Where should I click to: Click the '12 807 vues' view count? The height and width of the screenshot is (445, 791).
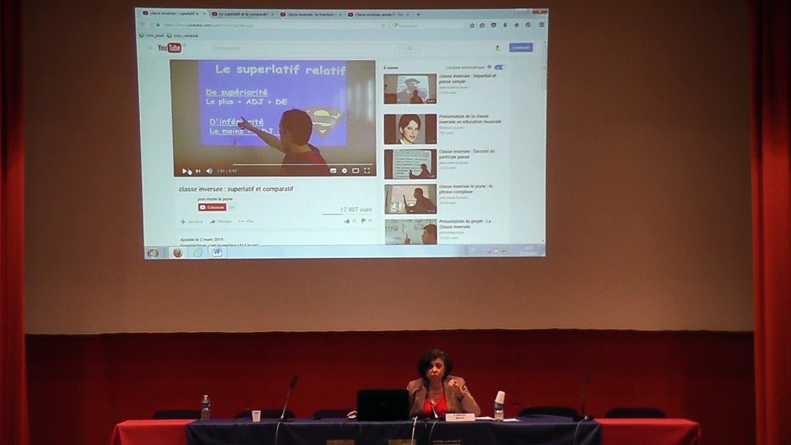[x=355, y=210]
